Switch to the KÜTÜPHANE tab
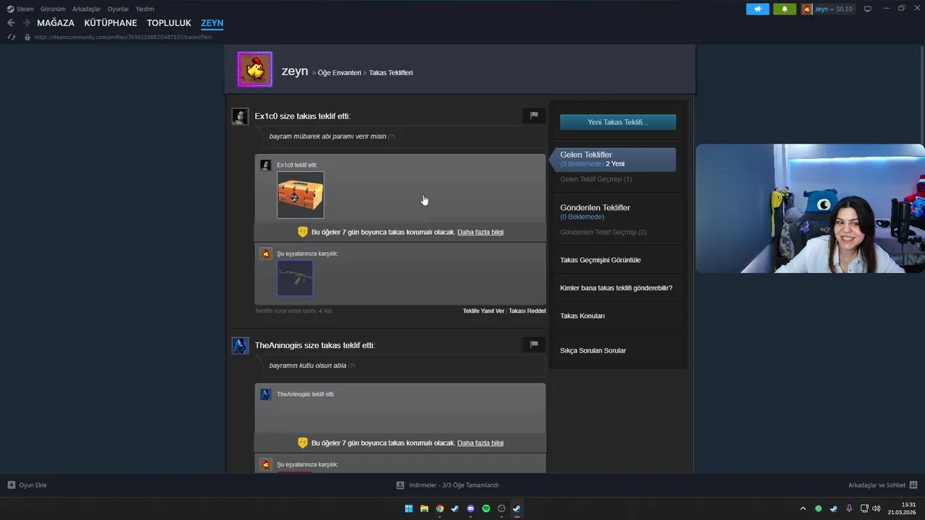Viewport: 925px width, 520px height. (x=111, y=23)
